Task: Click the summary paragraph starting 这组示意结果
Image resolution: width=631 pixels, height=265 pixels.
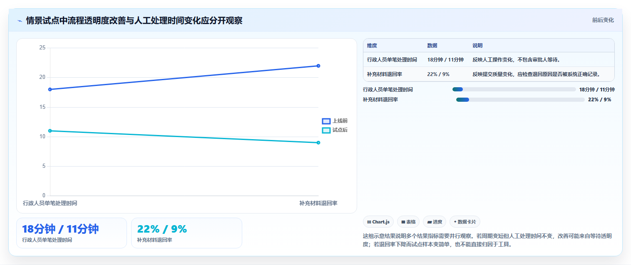Action: (x=487, y=240)
